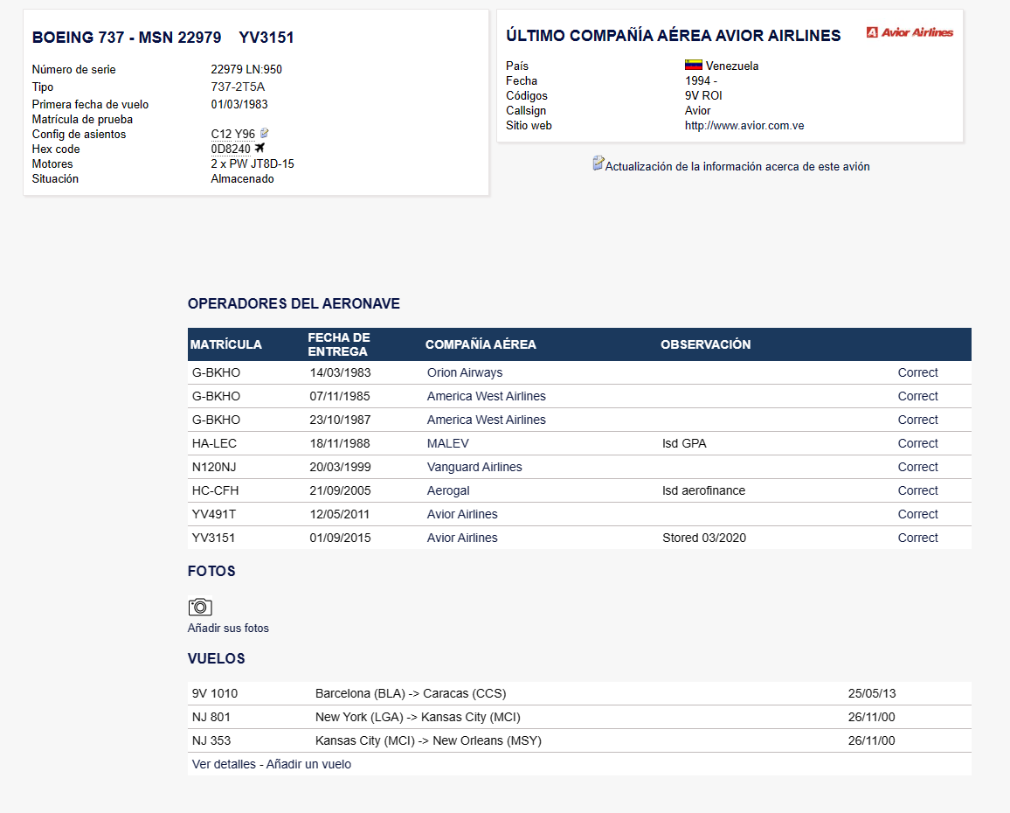Open the Aerogal airline link
The height and width of the screenshot is (813, 1010).
[x=447, y=490]
